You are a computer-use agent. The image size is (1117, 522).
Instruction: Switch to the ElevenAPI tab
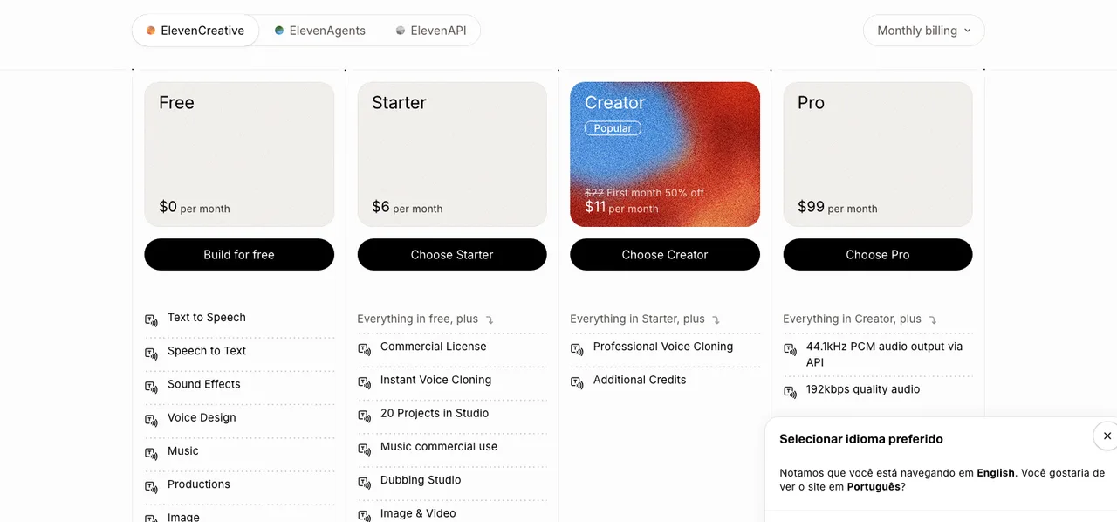click(430, 31)
